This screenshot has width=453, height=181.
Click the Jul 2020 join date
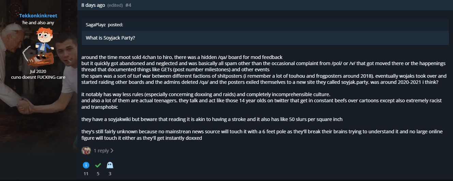pyautogui.click(x=38, y=71)
